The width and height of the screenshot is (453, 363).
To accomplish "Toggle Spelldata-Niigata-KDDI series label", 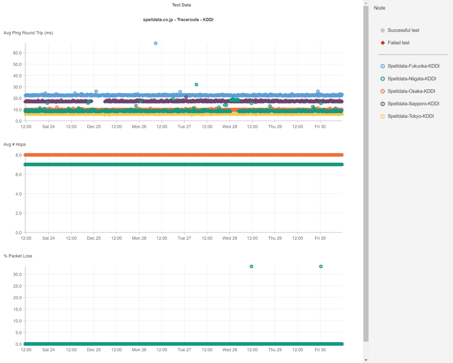I will pos(412,79).
